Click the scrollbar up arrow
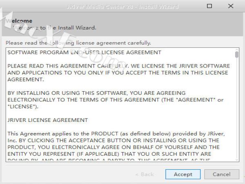245x184 pixels. click(237, 49)
